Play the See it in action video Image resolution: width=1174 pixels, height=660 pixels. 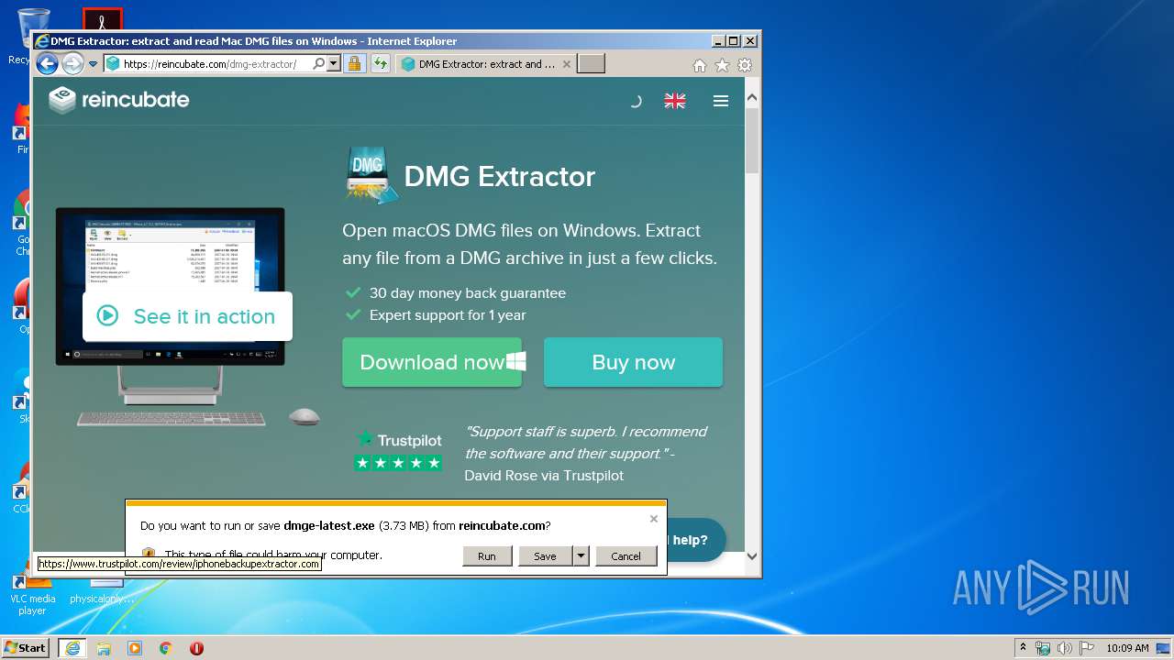(x=187, y=316)
